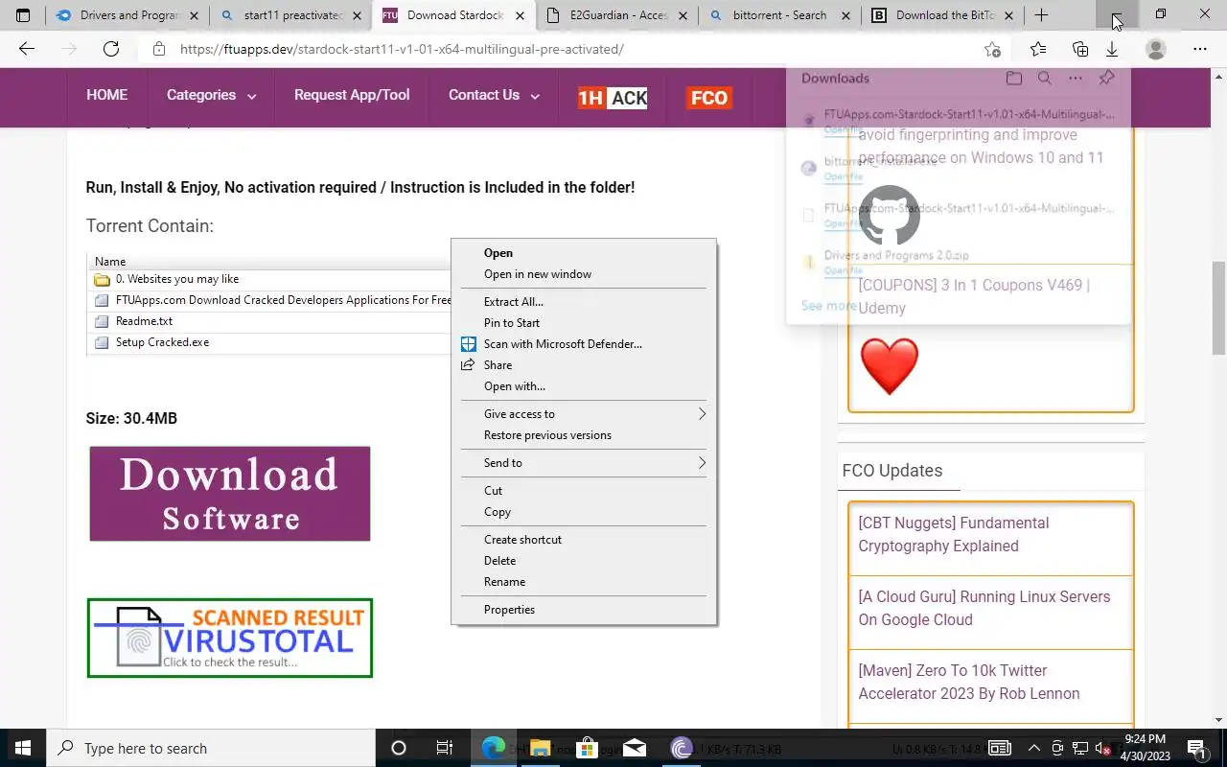
Task: Open Properties from the context menu
Action: [584, 610]
